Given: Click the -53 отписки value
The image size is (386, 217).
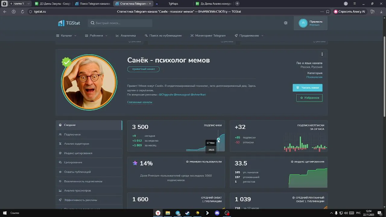Looking at the screenshot, I should pos(237,142).
